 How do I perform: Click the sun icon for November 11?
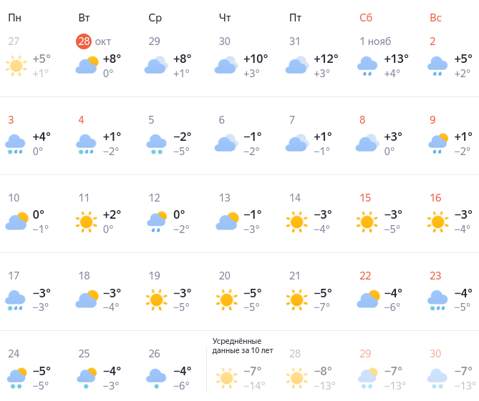tap(87, 222)
